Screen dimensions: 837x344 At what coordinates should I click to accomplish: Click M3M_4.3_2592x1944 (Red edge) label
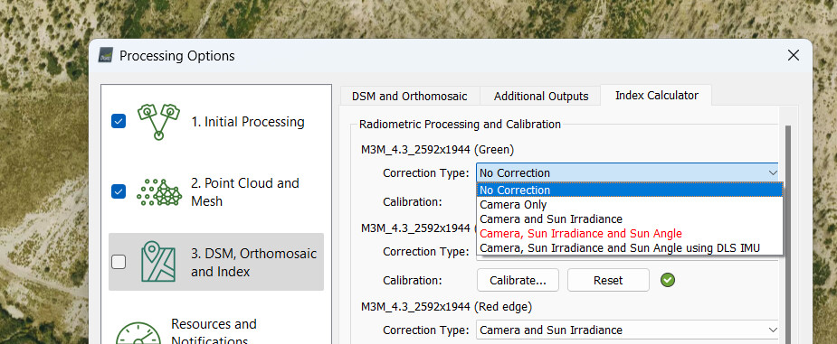[446, 307]
